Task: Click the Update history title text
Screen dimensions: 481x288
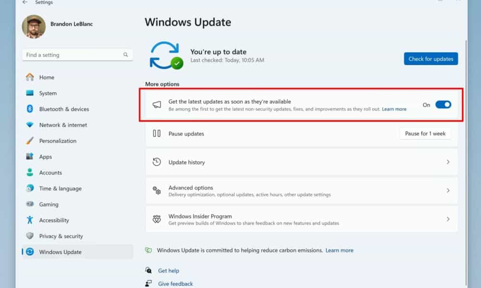Action: tap(187, 162)
